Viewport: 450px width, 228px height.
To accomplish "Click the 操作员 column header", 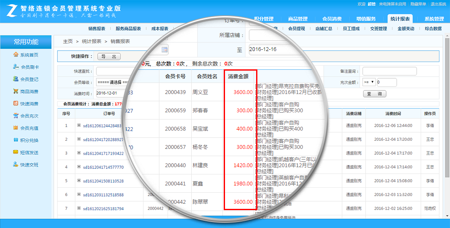I will [x=430, y=114].
